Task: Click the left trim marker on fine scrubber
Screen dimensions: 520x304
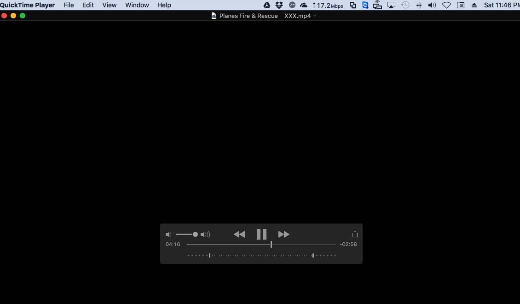Action: point(209,255)
